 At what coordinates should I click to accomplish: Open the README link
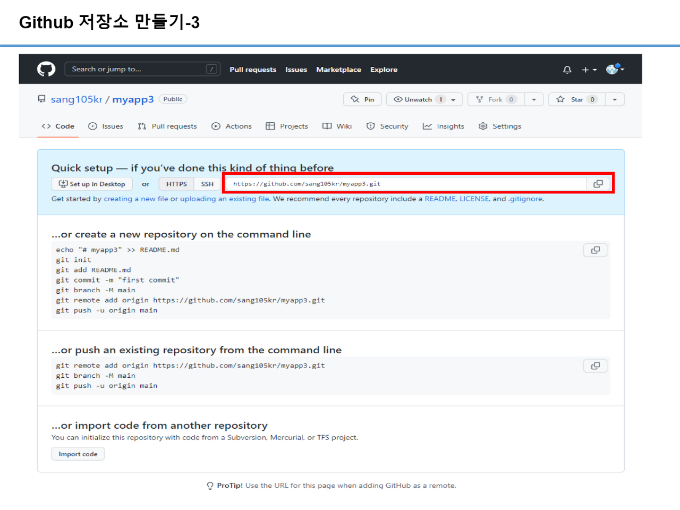[x=440, y=199]
